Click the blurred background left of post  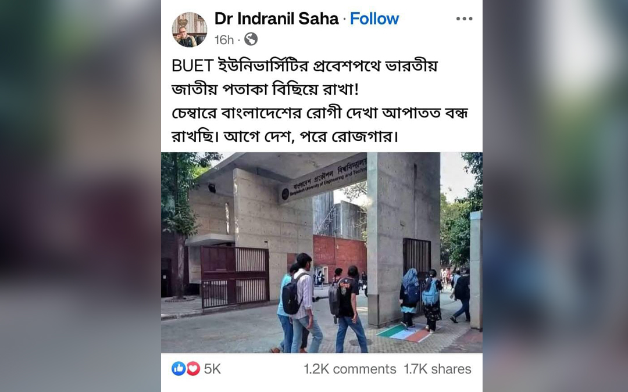click(x=80, y=196)
